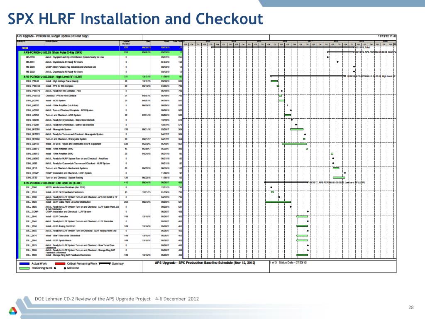Screen dimensions: 425x319
Task: Click activity 'Install - LLRF Synch Heads'
Action: (x=59, y=240)
